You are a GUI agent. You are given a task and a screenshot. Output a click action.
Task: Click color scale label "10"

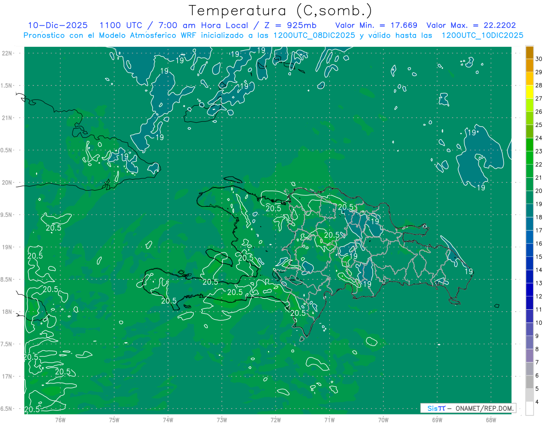(x=540, y=323)
